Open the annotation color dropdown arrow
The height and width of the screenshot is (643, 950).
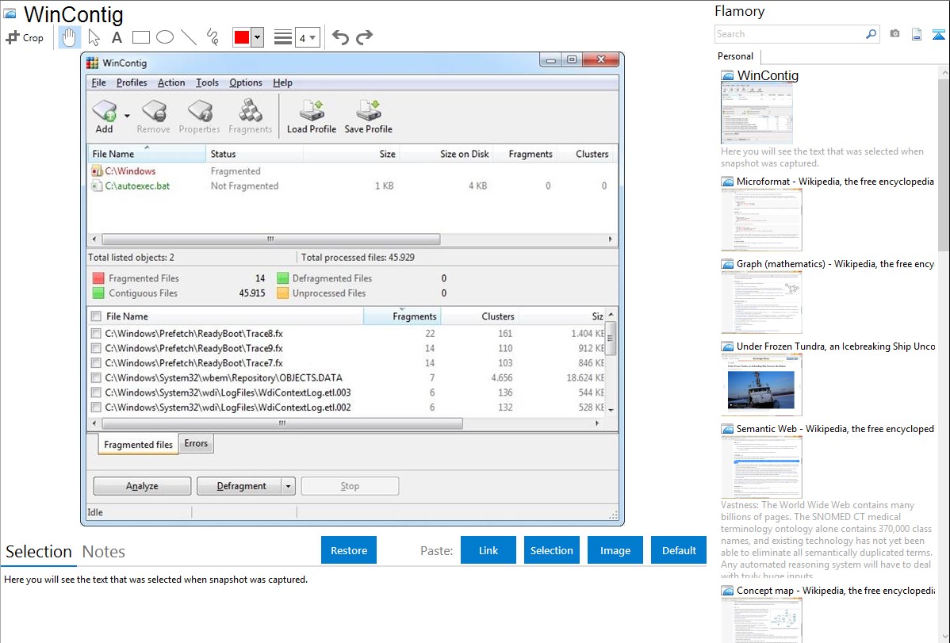coord(258,37)
